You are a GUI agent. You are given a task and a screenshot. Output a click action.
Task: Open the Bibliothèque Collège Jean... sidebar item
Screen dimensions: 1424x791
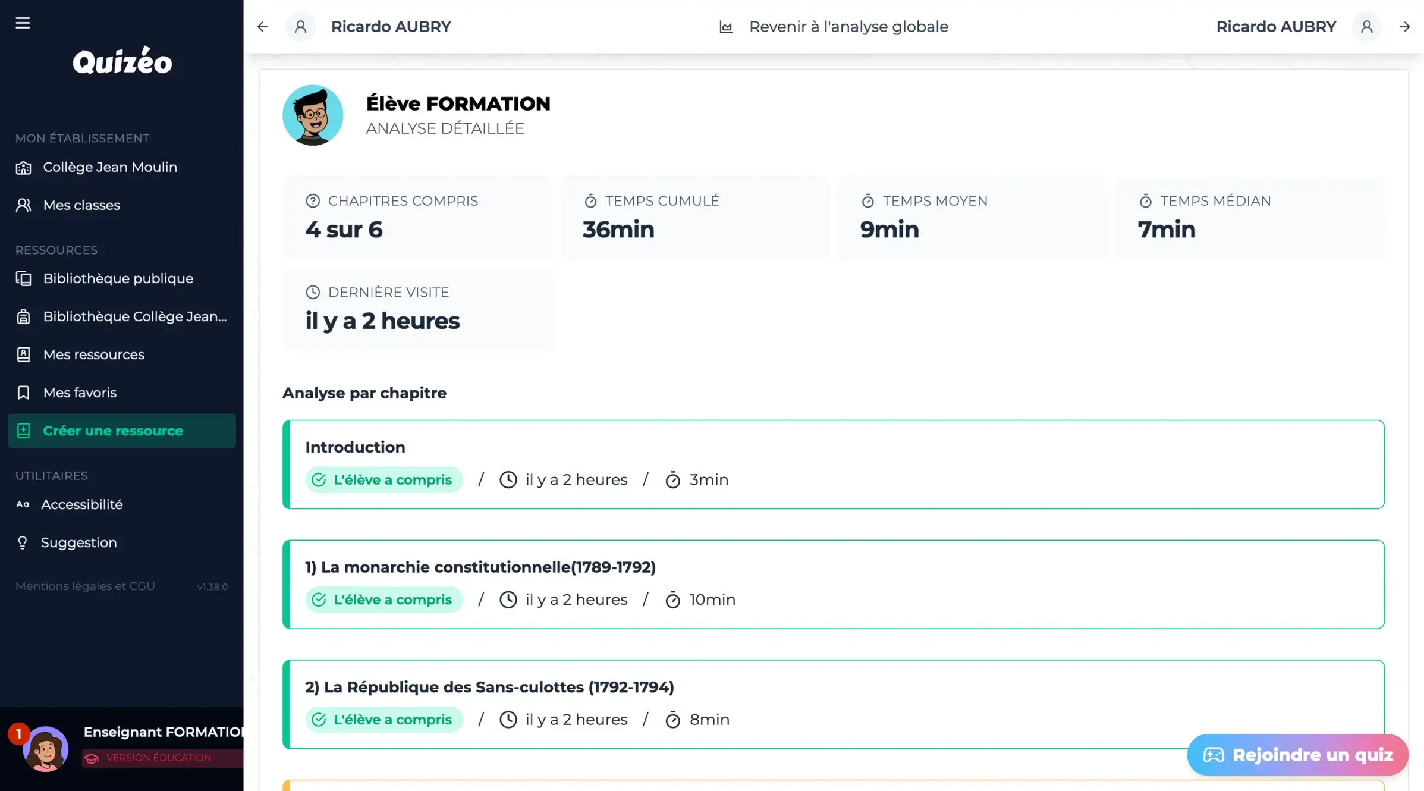click(x=134, y=316)
